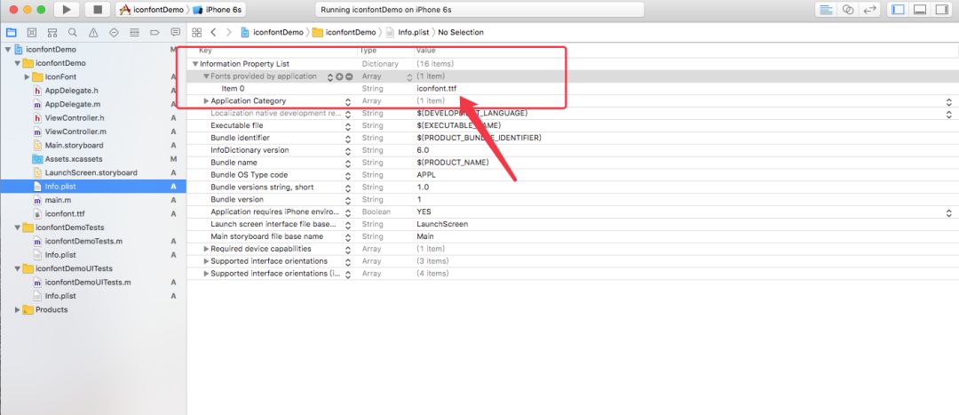Open the Project navigator tab
Viewport: 959px width, 415px height.
coord(11,33)
